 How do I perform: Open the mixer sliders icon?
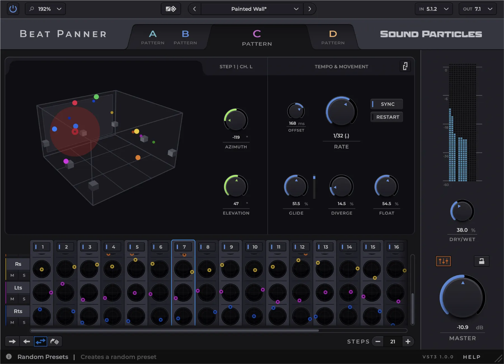tap(443, 261)
